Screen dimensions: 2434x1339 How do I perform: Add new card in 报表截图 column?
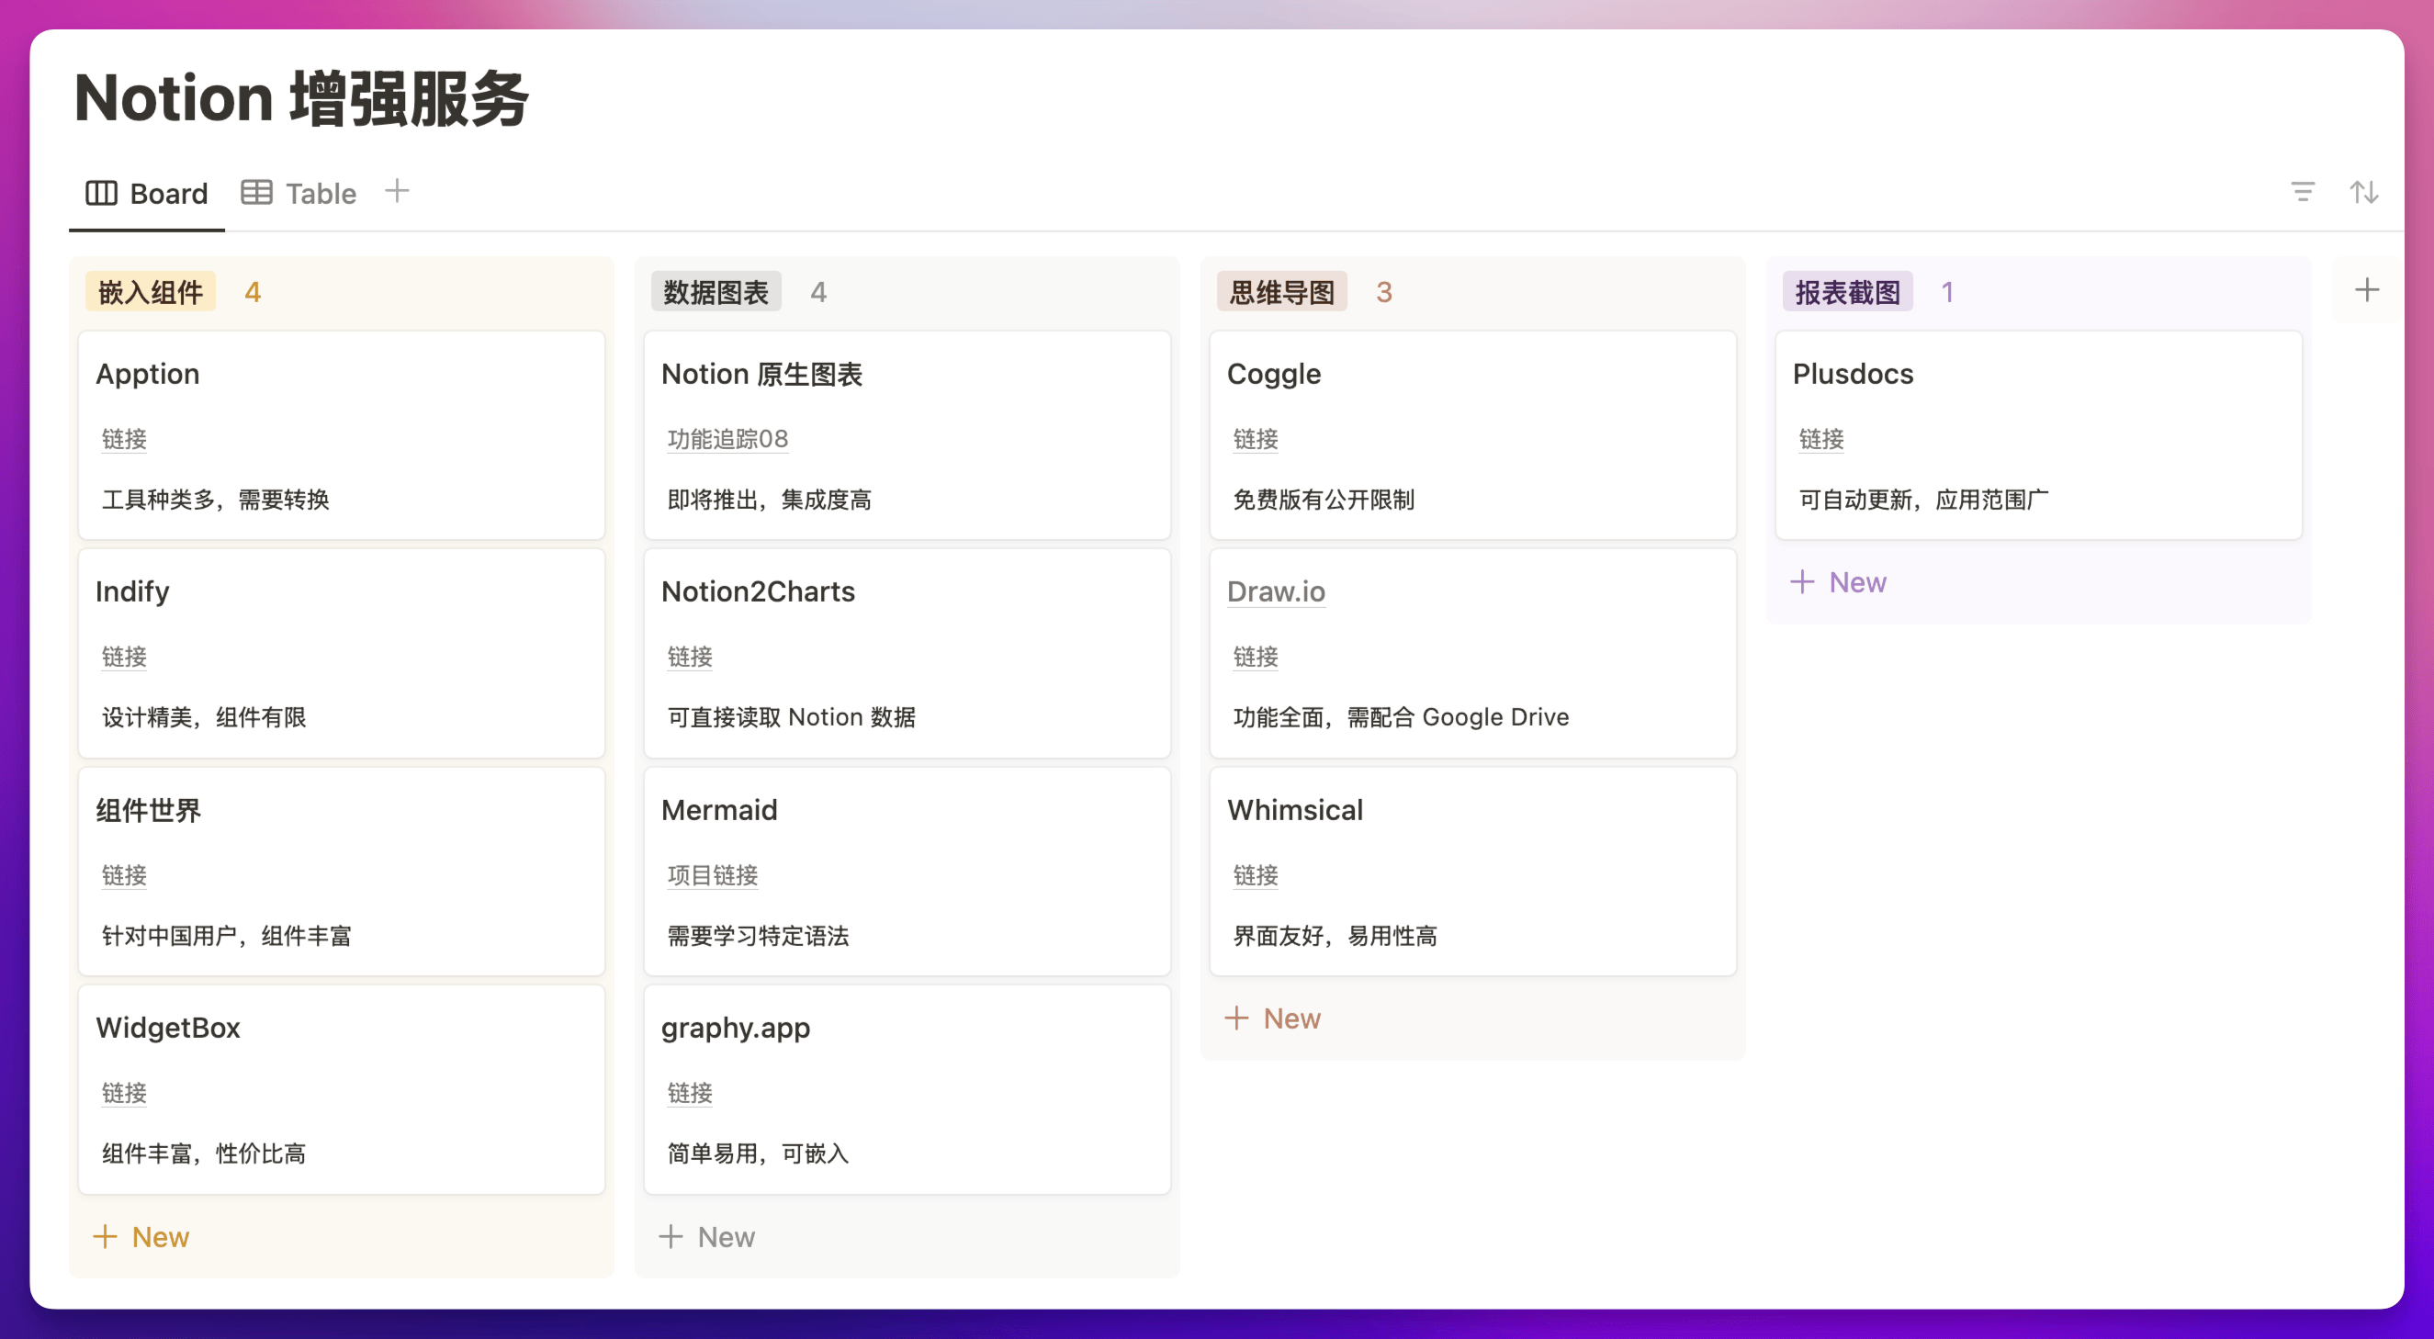(1839, 582)
